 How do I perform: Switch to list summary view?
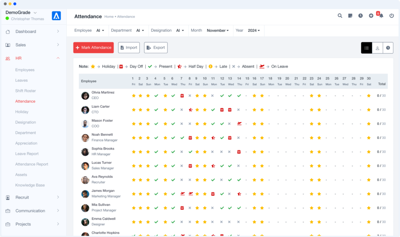click(x=366, y=48)
